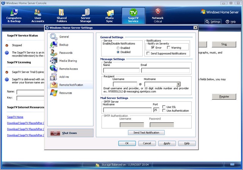Enable the Use SSL checkbox
The height and width of the screenshot is (170, 243).
(x=164, y=107)
